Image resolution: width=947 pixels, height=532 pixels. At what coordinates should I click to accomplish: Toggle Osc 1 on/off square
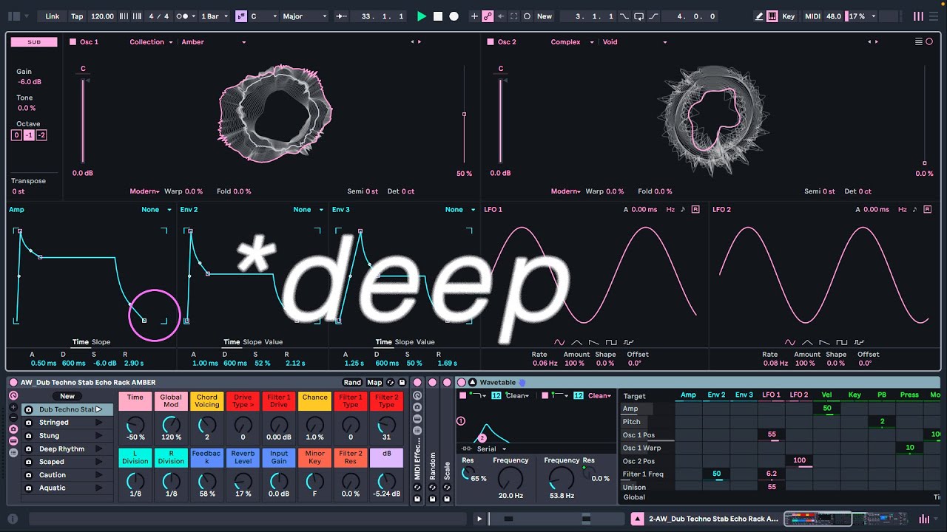coord(73,42)
